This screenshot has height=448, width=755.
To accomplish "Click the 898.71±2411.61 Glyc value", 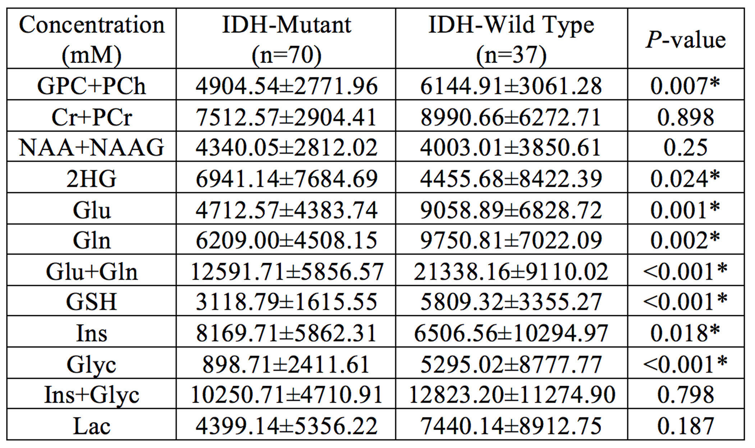I will pos(286,364).
